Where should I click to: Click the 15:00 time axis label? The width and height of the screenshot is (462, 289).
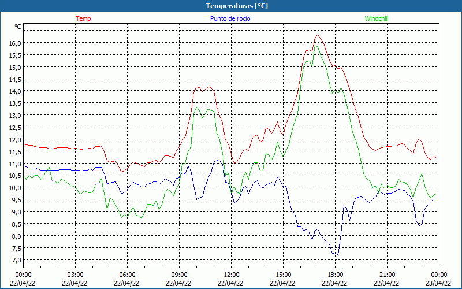283,275
